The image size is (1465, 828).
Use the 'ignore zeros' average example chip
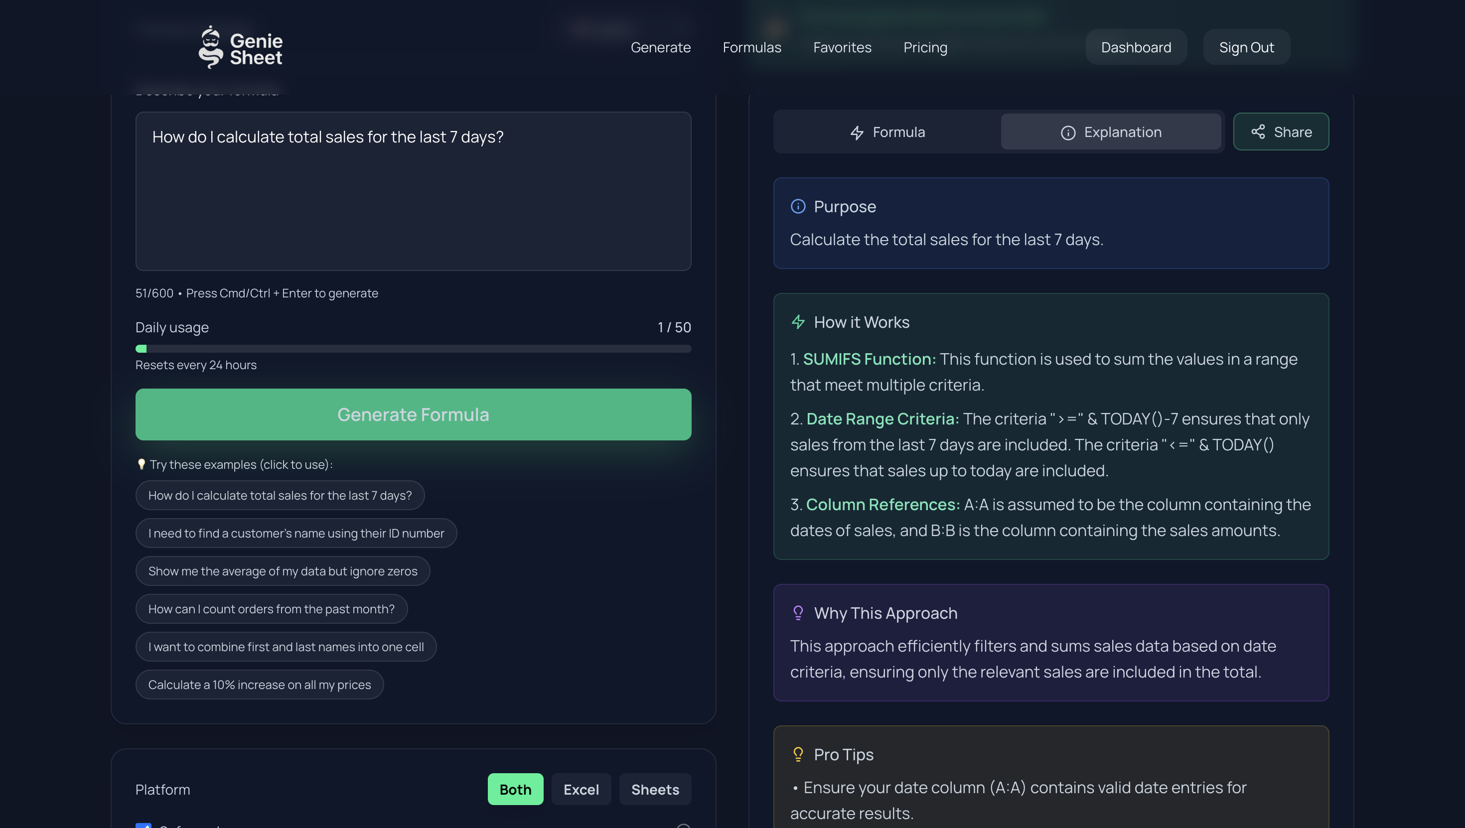coord(282,571)
